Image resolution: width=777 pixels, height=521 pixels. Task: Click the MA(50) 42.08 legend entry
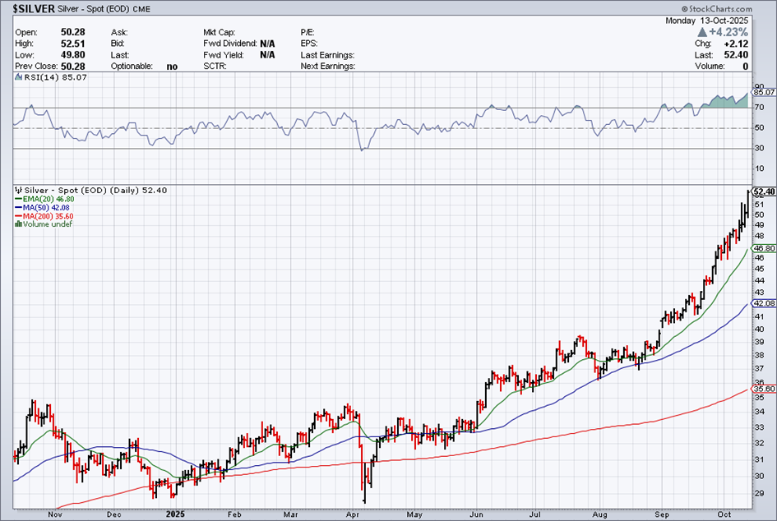(x=42, y=208)
